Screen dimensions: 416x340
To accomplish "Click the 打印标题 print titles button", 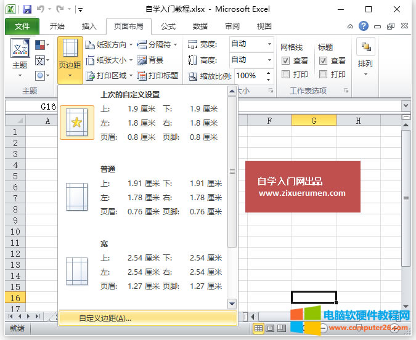I will pyautogui.click(x=157, y=75).
